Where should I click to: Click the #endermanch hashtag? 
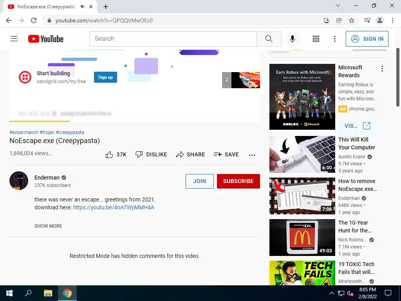(24, 132)
